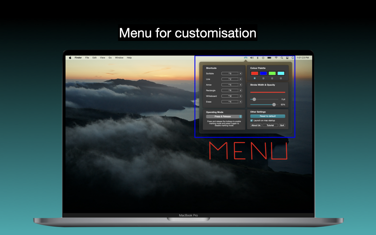Image resolution: width=376 pixels, height=235 pixels.
Task: Click the Whiteboard shortcut field ^W
Action: tap(230, 96)
